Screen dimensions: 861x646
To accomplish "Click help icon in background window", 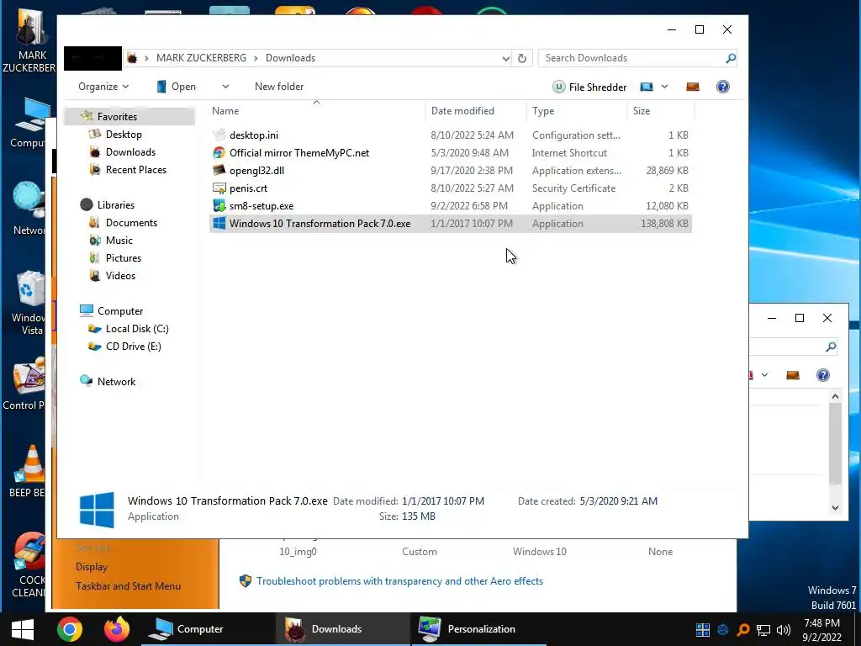I will [x=822, y=375].
